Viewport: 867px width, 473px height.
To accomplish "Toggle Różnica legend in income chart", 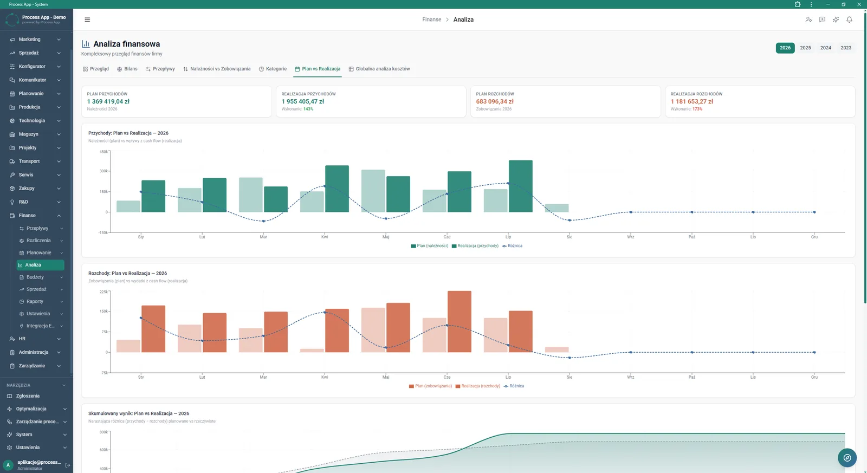I will coord(512,246).
